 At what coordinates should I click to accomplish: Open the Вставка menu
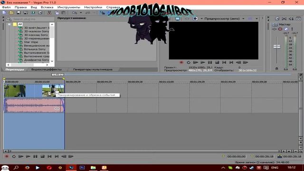point(47,7)
